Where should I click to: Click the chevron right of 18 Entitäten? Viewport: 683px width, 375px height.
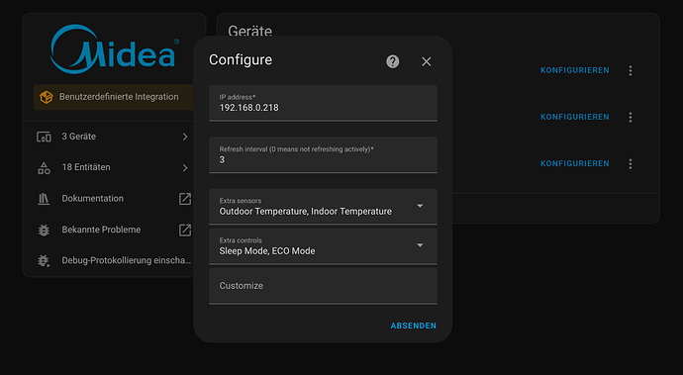pos(185,167)
